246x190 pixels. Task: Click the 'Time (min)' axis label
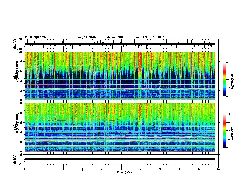click(x=124, y=172)
